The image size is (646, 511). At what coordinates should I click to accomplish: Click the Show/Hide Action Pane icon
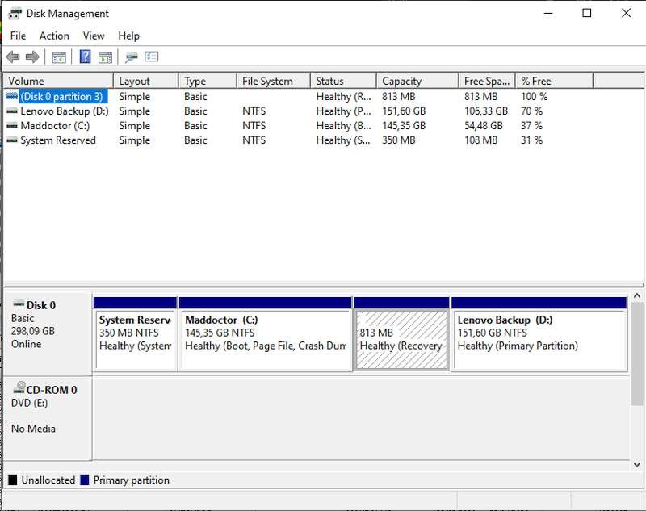click(x=105, y=57)
